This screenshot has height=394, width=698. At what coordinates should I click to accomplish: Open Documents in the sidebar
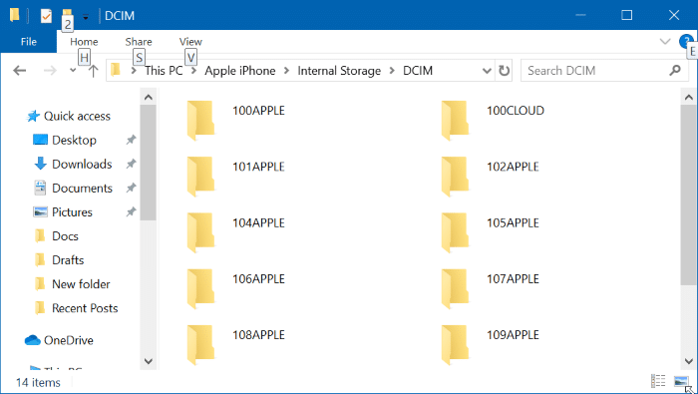(82, 188)
